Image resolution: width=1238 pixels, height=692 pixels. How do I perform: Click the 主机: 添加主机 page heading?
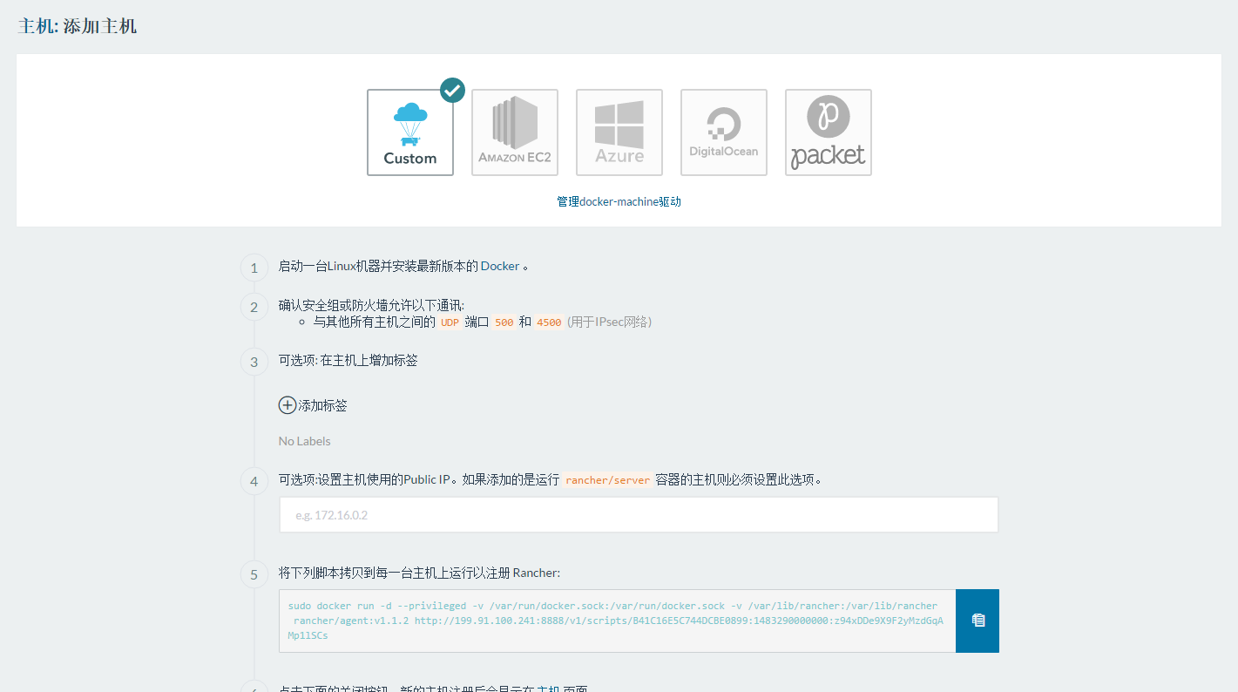click(78, 26)
